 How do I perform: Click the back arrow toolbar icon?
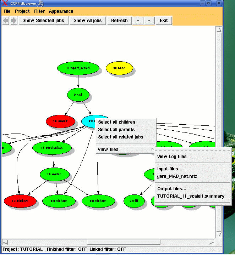6,21
